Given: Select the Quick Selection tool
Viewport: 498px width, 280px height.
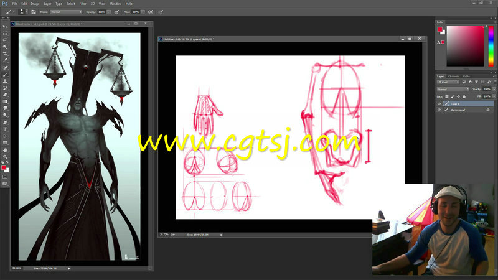Looking at the screenshot, I should [x=5, y=47].
